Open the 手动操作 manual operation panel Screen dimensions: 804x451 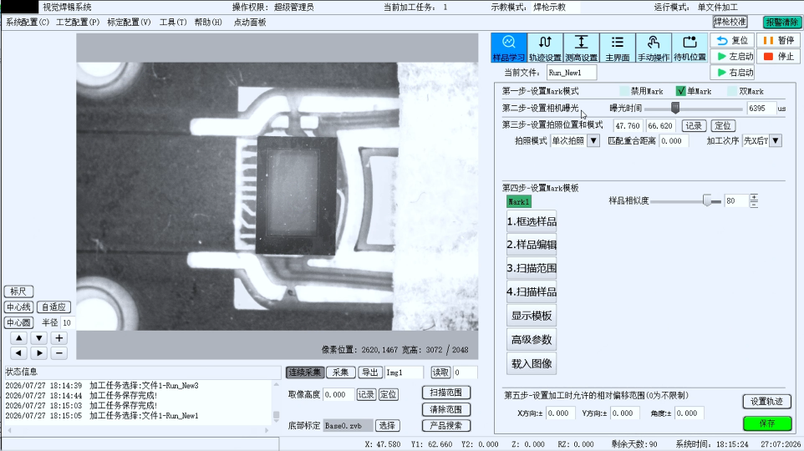tap(654, 48)
